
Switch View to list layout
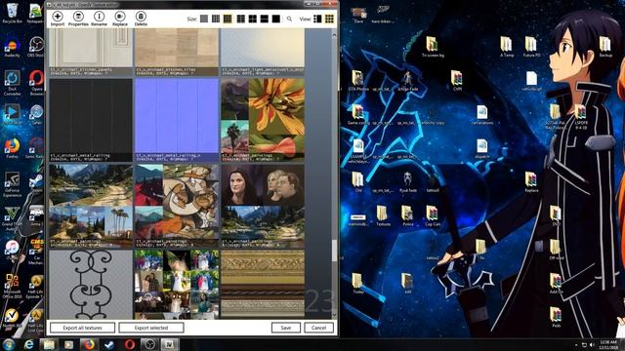pos(317,19)
